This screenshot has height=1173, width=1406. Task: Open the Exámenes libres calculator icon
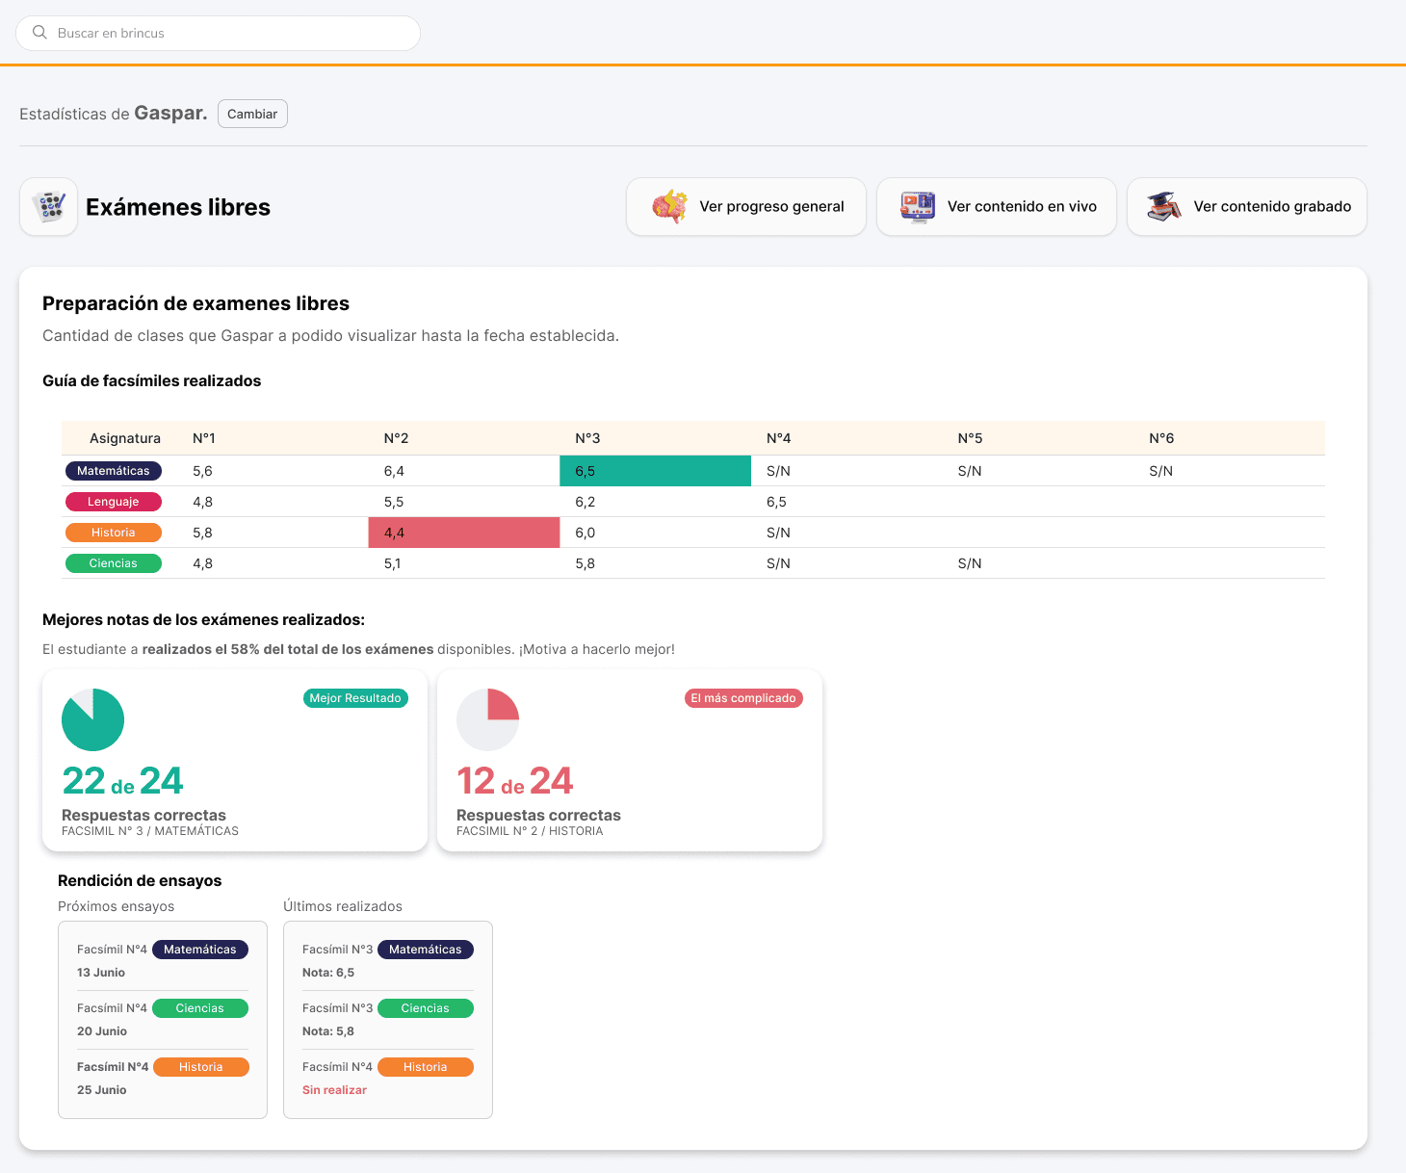[49, 206]
